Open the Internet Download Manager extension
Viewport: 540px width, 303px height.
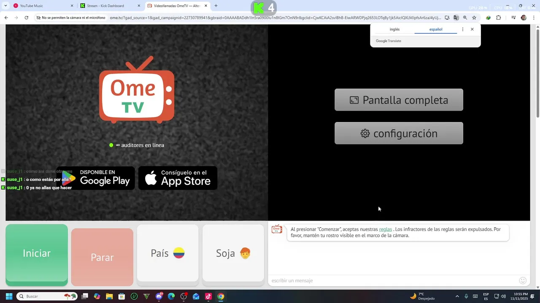point(488,18)
